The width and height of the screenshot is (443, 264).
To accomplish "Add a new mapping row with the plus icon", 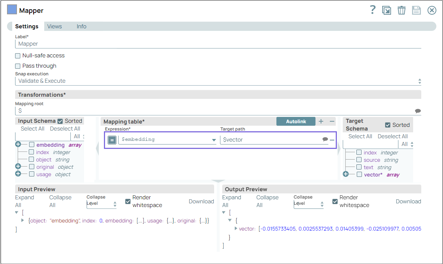I will [321, 121].
